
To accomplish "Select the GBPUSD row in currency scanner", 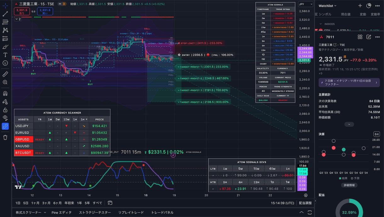I will coord(62,139).
